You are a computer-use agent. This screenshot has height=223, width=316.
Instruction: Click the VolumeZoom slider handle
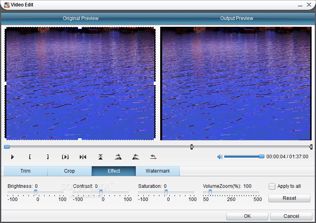(x=210, y=192)
